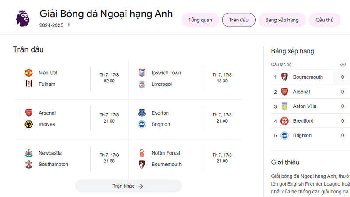Screen dimensions: 350x197
Task: Click the Fulham crest icon
Action: click(x=28, y=84)
